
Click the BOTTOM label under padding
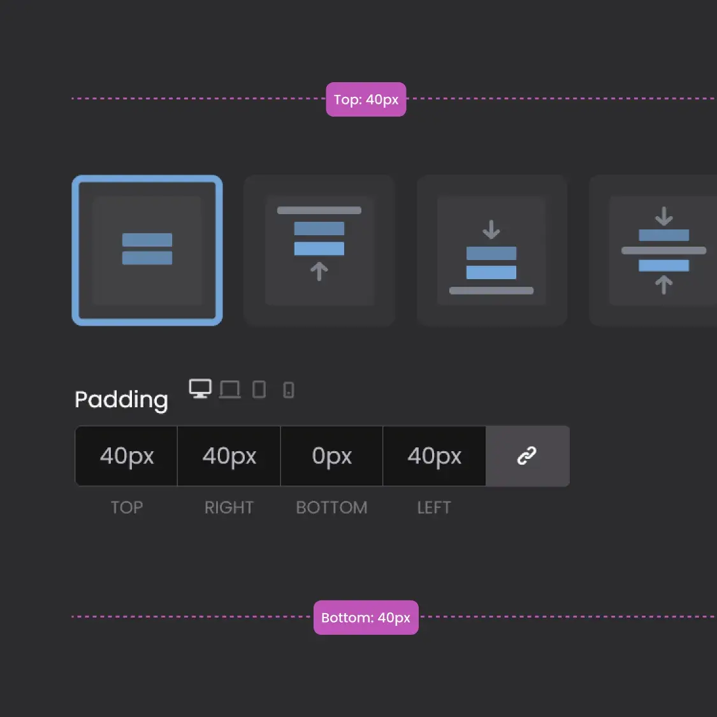pos(331,507)
